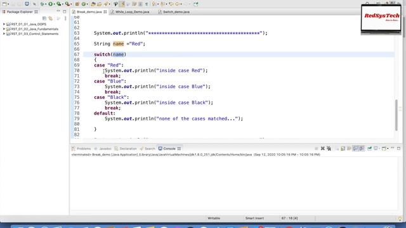Click the "Red" string on line 65
Image resolution: width=406 pixels, height=228 pixels.
(136, 44)
